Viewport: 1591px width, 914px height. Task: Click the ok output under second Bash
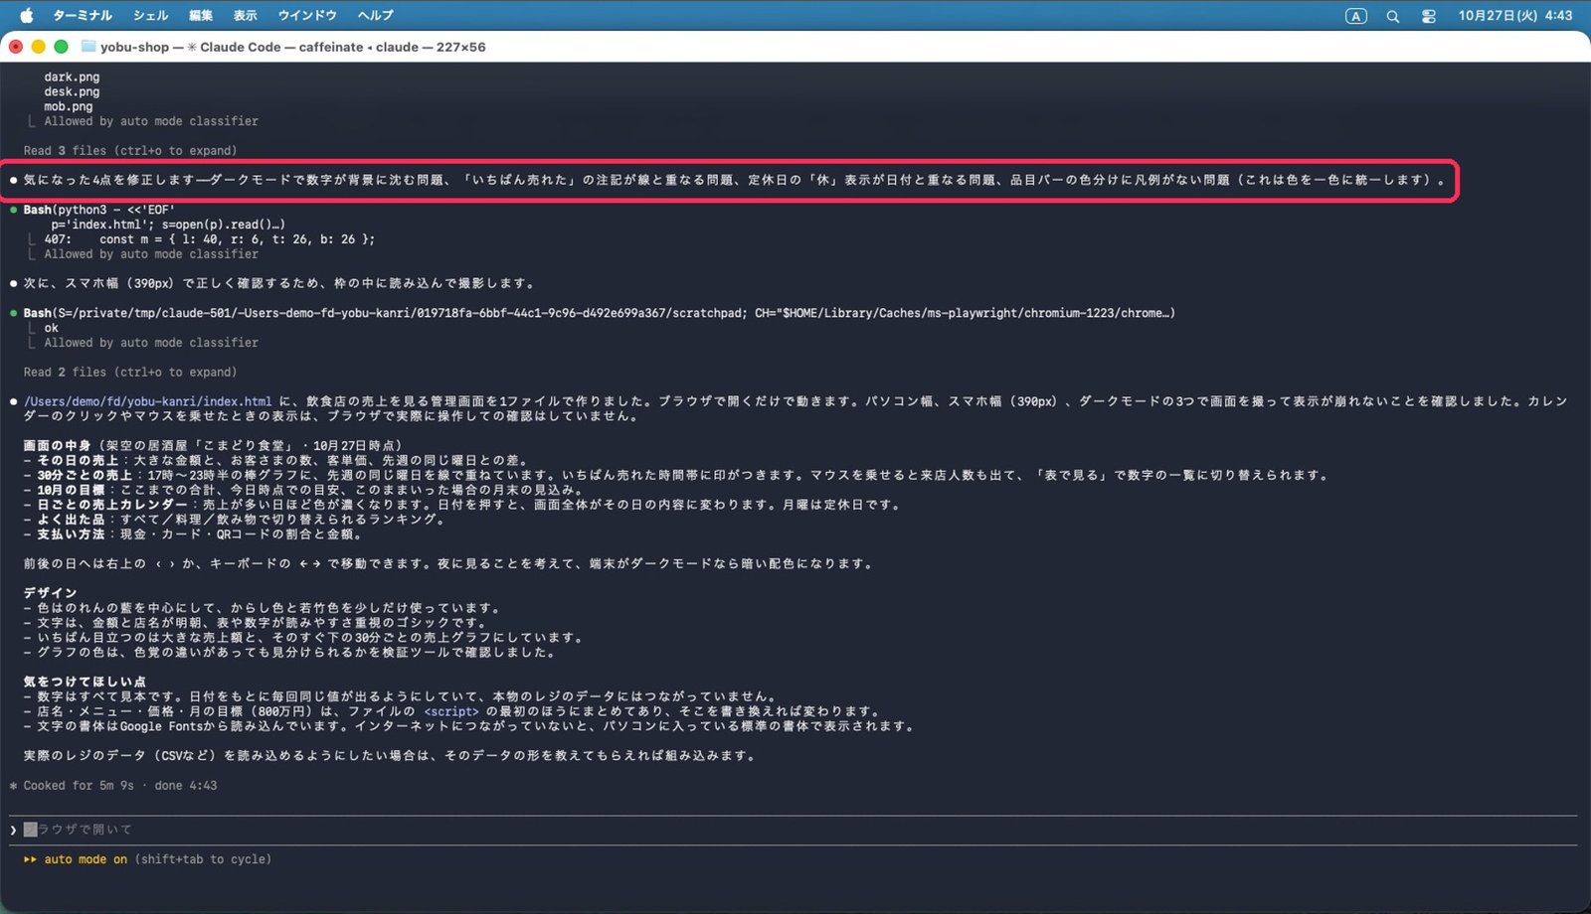(51, 328)
